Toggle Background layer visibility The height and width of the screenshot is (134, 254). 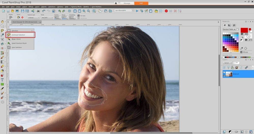pyautogui.click(x=224, y=72)
